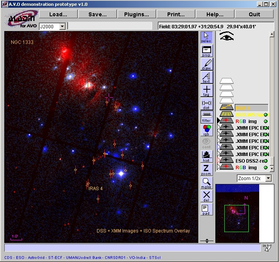
Task: Pick the dist measurement tool
Action: [206, 104]
